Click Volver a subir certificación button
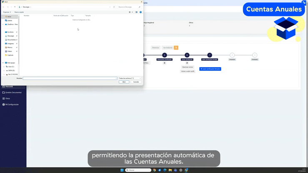The height and width of the screenshot is (173, 308). coord(188,71)
